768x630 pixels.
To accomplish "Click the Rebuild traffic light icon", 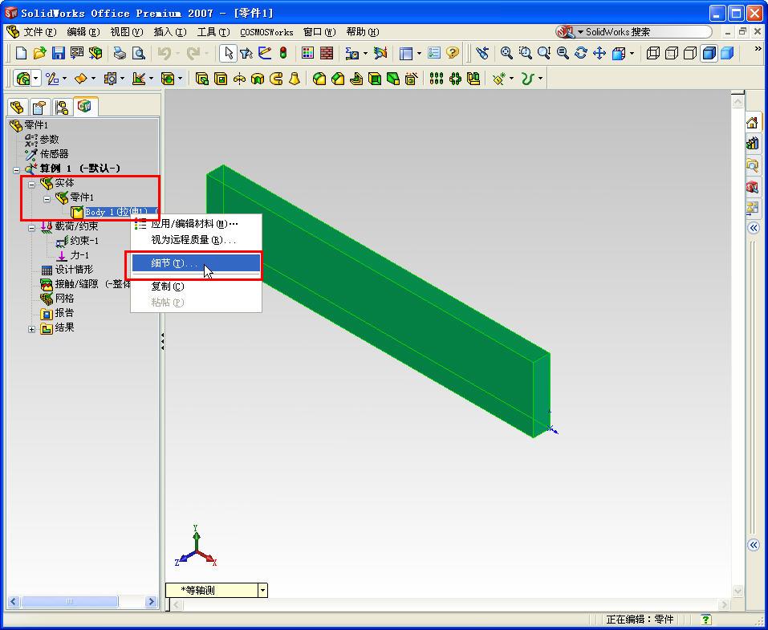I will [283, 53].
